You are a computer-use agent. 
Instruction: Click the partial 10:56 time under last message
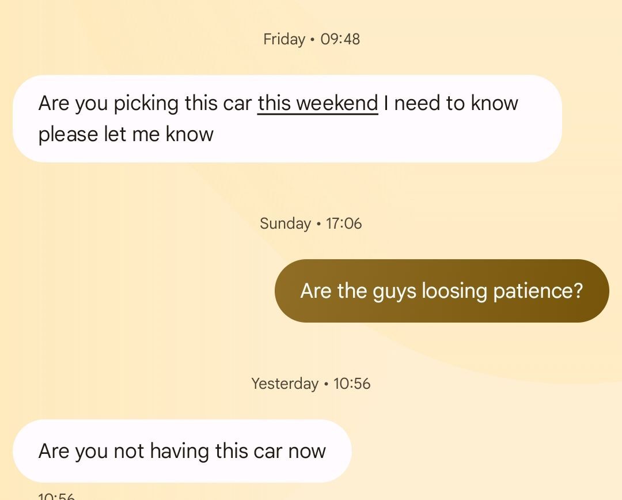pyautogui.click(x=56, y=496)
